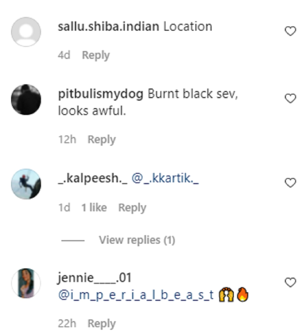Open the @i_m_p_e_r_i_a_l_b_e_a_s_t mention
The image size is (302, 334).
pyautogui.click(x=136, y=295)
